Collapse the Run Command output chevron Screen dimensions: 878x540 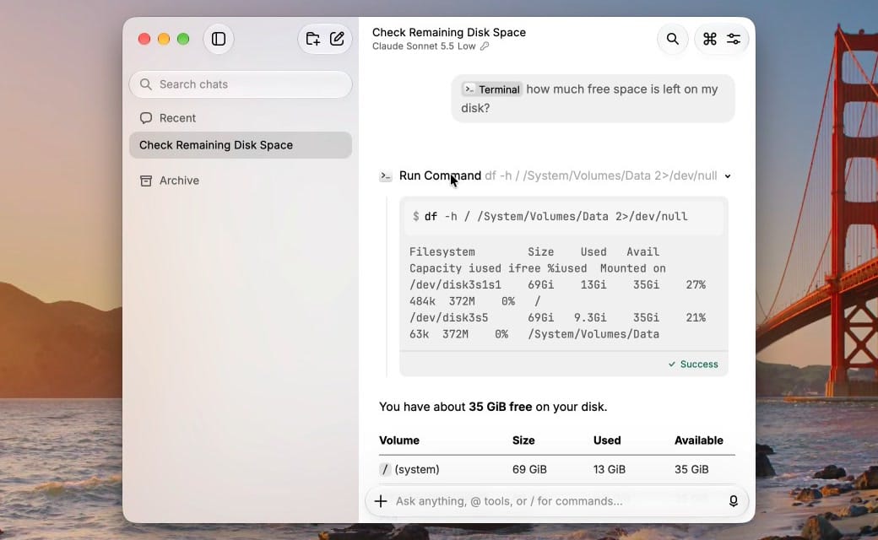pos(728,175)
